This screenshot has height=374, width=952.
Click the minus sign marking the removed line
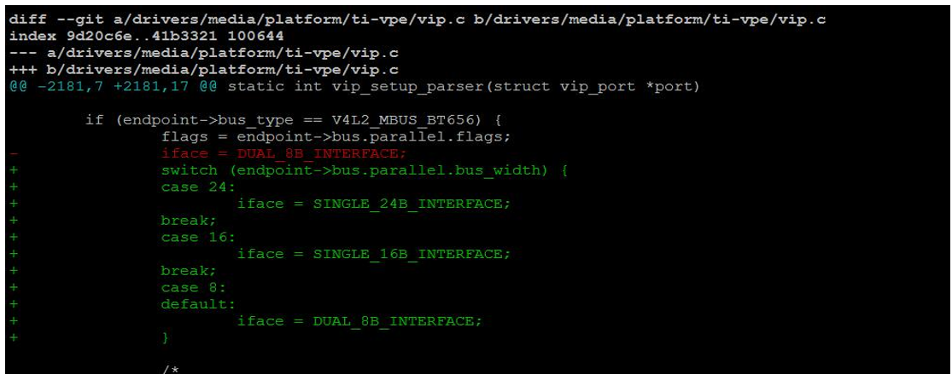tap(13, 153)
